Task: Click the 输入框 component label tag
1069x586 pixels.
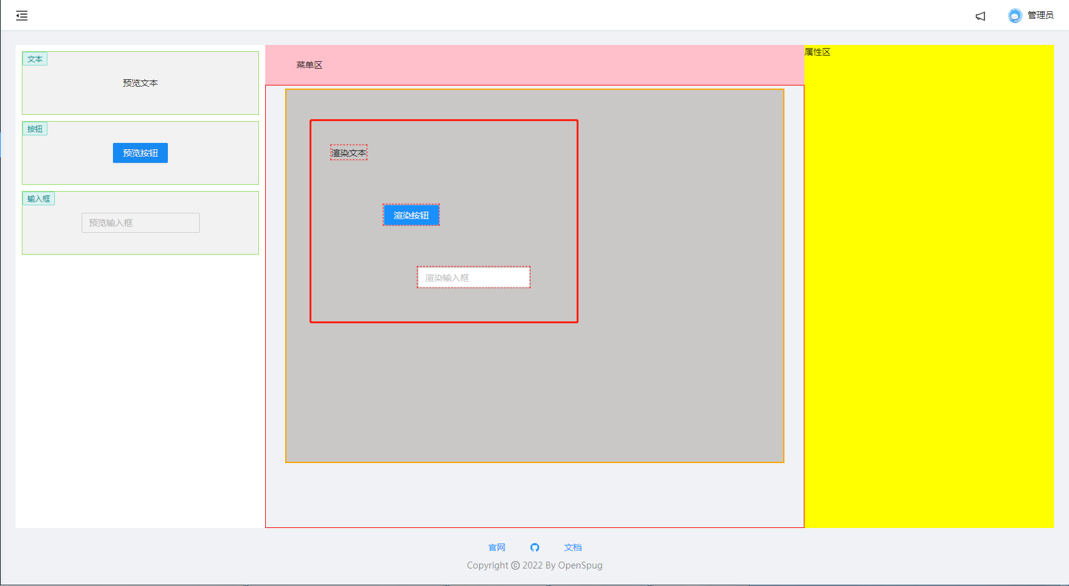Action: pyautogui.click(x=39, y=199)
